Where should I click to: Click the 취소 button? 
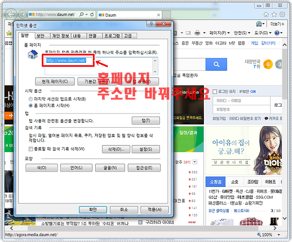(124, 210)
